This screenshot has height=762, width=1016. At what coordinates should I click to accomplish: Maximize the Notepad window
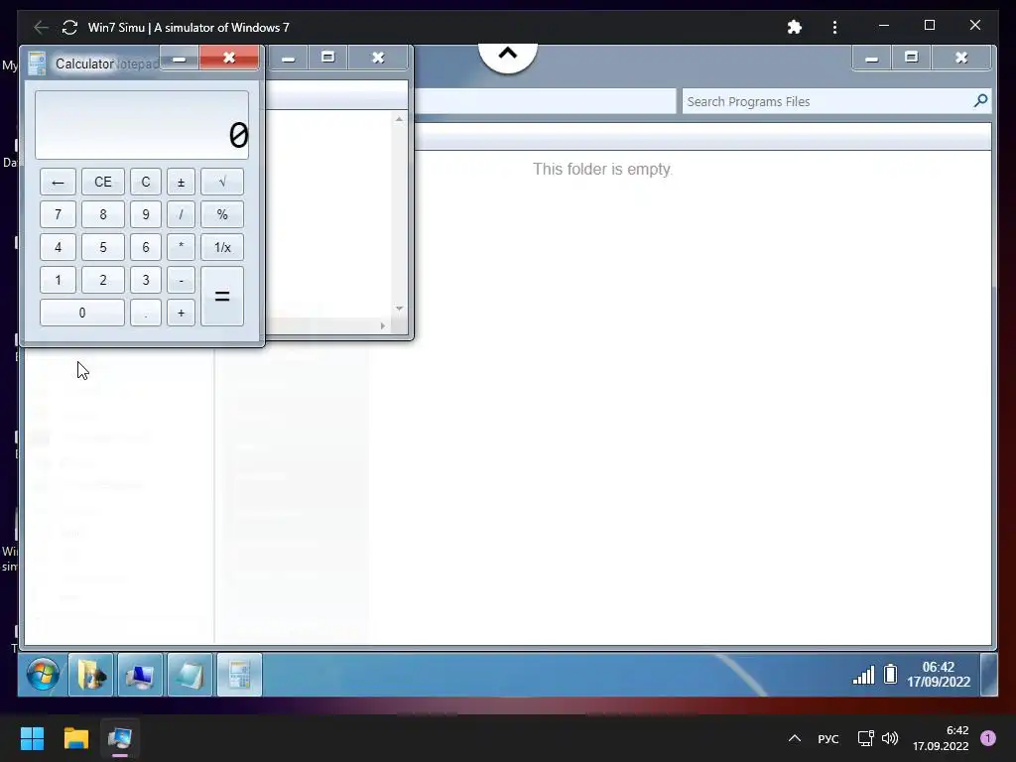coord(327,58)
